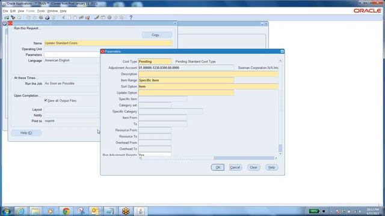
Task: Click the Folder Tools toolbar icon
Action: click(x=122, y=17)
